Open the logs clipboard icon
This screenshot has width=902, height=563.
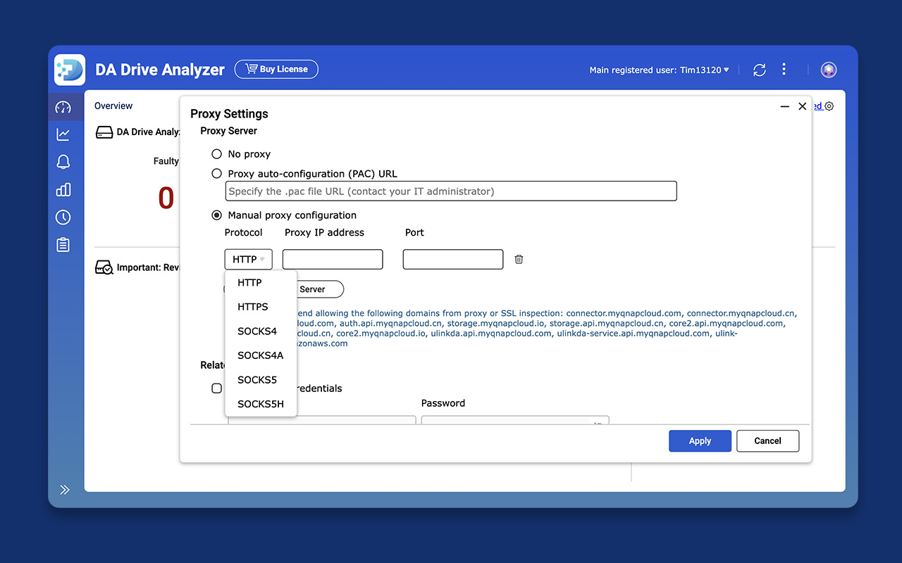(63, 244)
